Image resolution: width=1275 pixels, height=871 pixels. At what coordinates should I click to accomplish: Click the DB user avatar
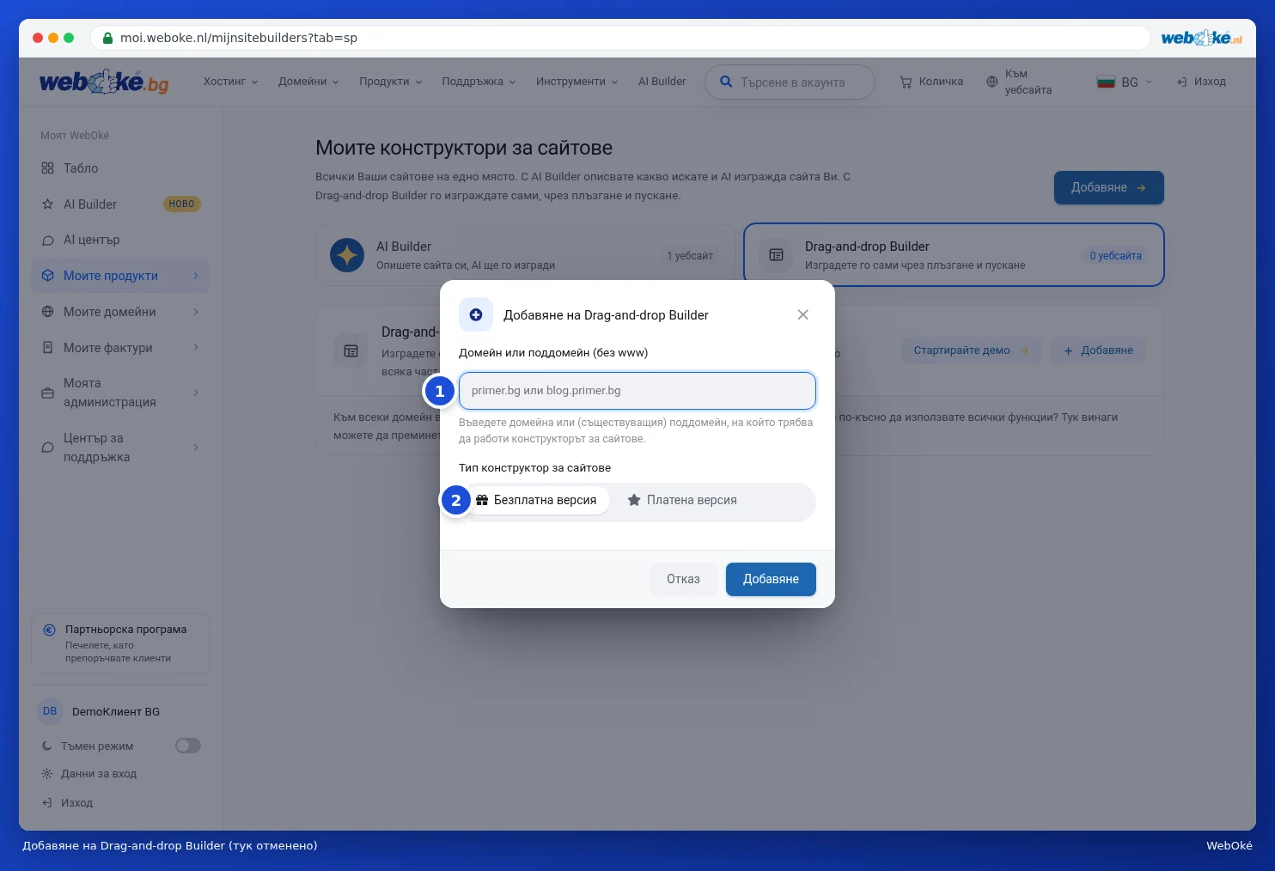pyautogui.click(x=50, y=711)
